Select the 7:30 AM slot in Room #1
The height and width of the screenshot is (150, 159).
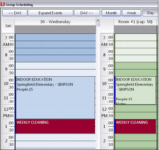[136, 45]
